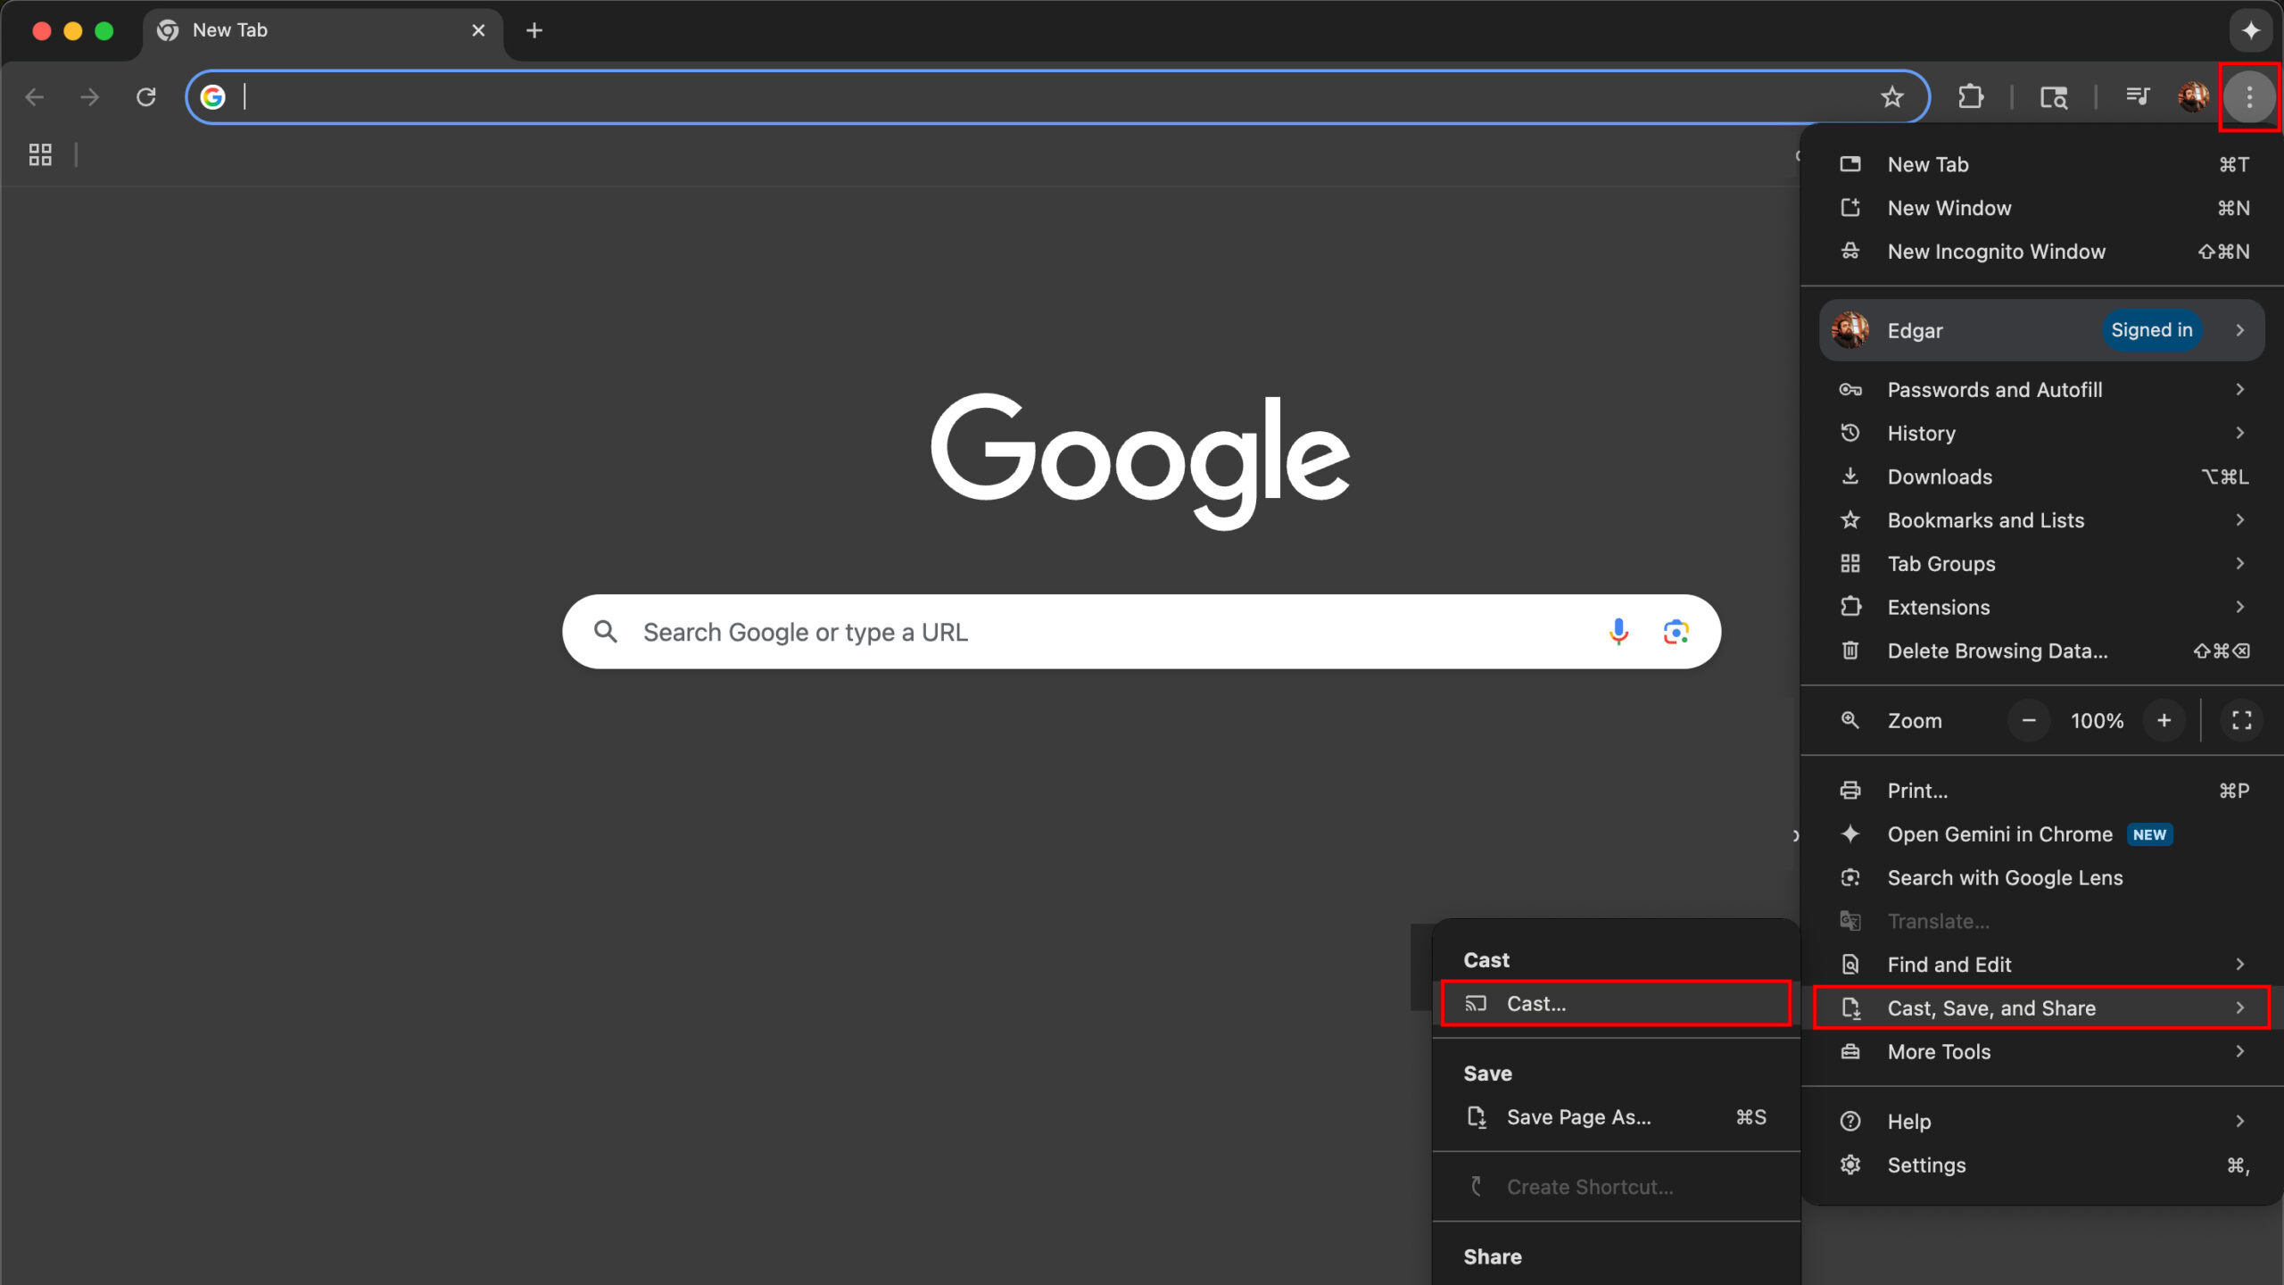
Task: Open Google Lens camera search icon
Action: coord(1676,632)
